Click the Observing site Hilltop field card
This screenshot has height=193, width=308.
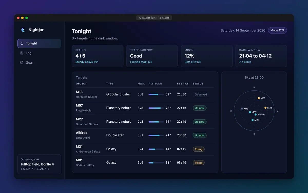(x=39, y=164)
